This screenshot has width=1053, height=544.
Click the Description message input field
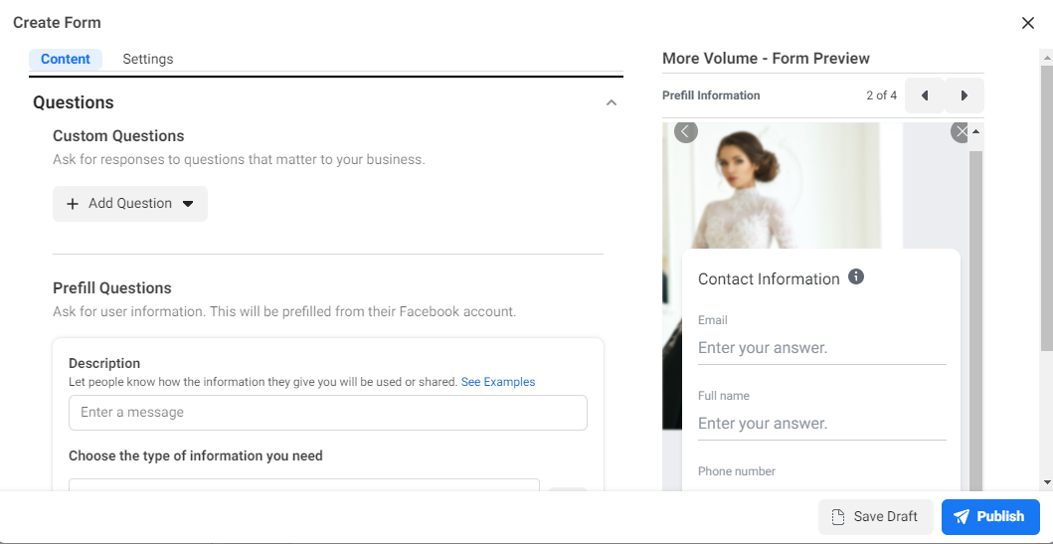click(328, 413)
